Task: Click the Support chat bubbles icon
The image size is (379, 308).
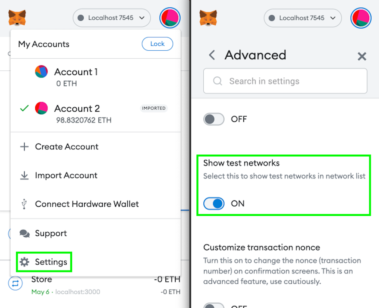Action: coord(25,233)
